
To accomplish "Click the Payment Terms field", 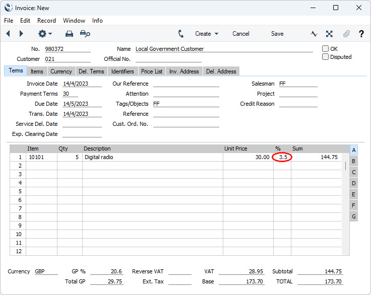I will tap(70, 94).
